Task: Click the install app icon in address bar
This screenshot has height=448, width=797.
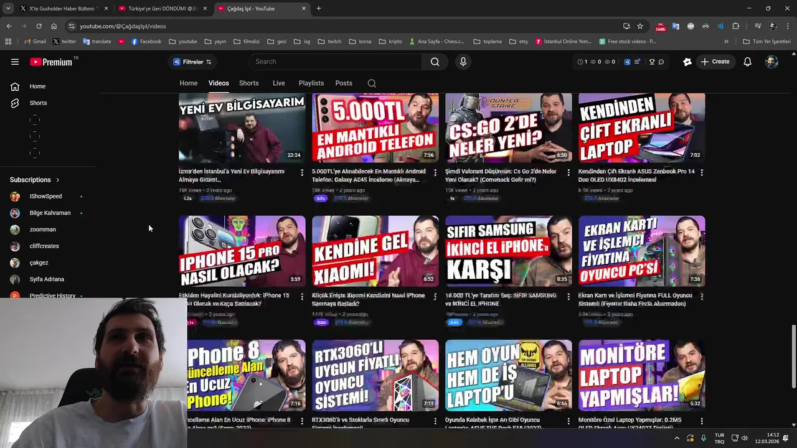Action: pos(626,26)
